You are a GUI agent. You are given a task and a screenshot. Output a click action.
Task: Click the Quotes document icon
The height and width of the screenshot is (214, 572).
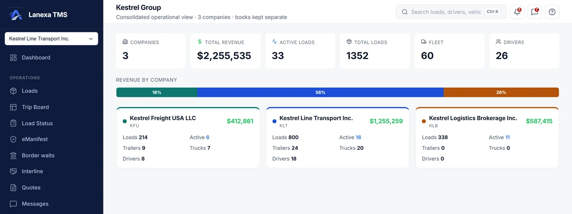pos(13,187)
